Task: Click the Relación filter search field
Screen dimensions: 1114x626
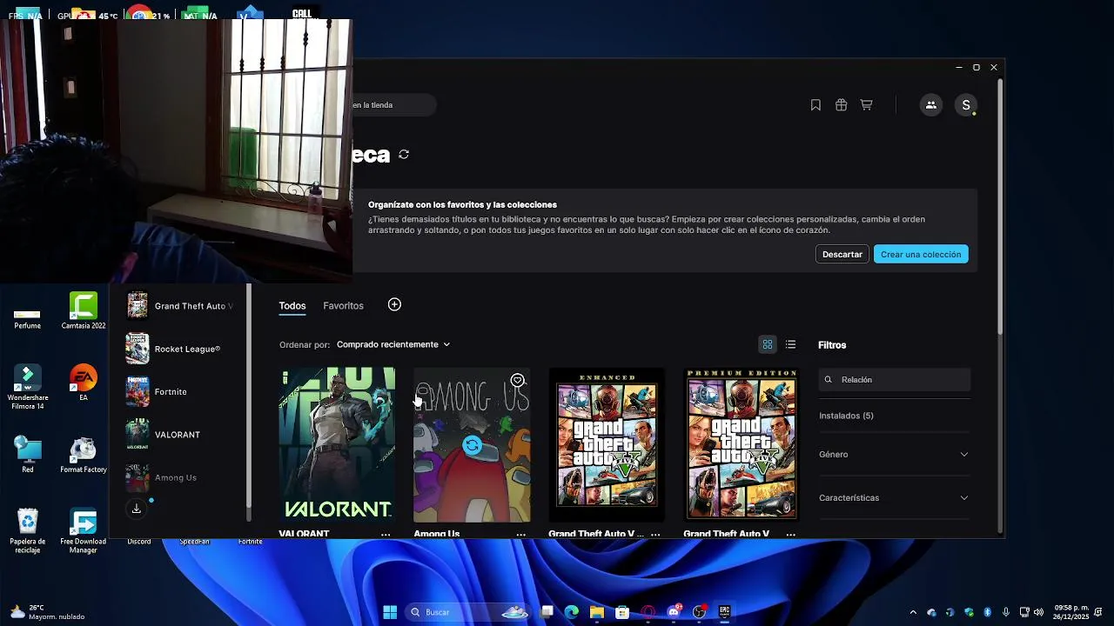Action: 894,380
